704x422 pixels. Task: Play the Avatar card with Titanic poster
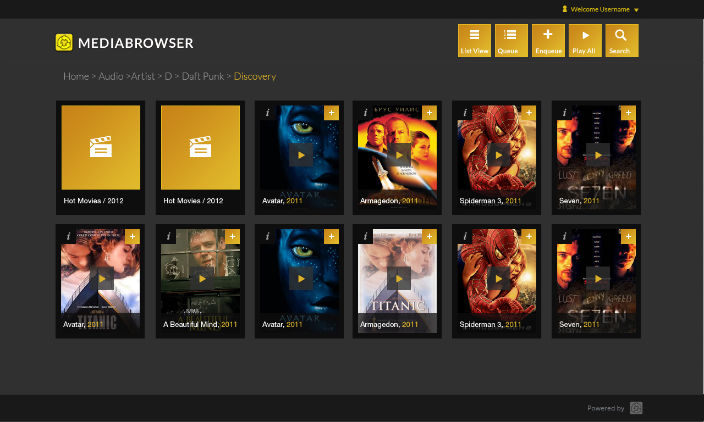[102, 279]
